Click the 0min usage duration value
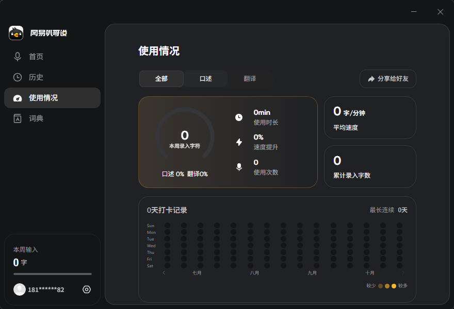Viewport: 454px width, 309px height. point(262,112)
